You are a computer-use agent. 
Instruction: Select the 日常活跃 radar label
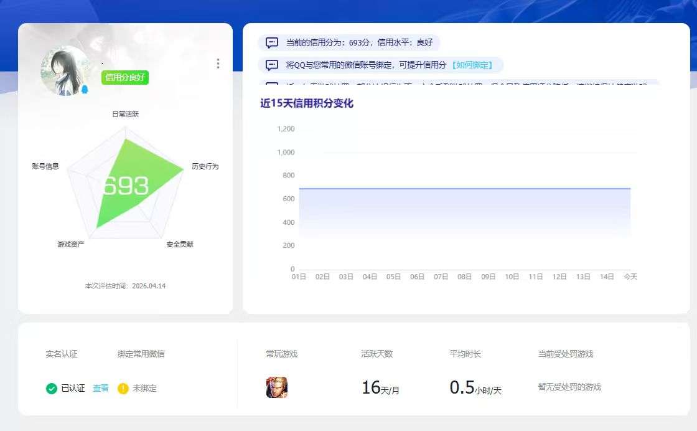(x=125, y=115)
